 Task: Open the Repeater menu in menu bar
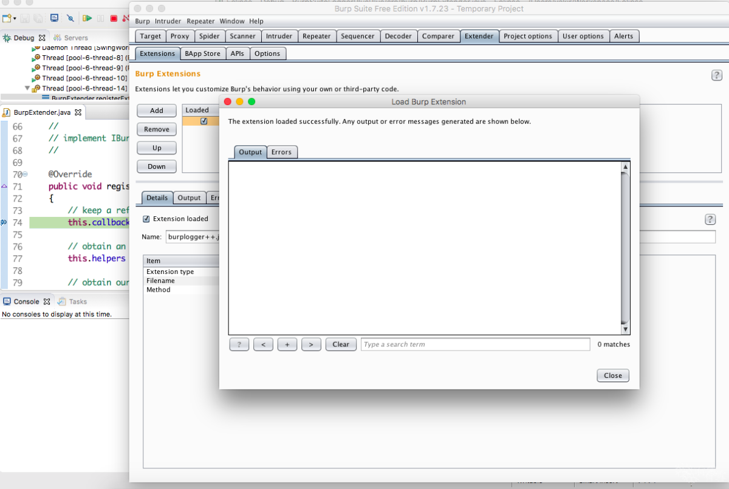200,21
